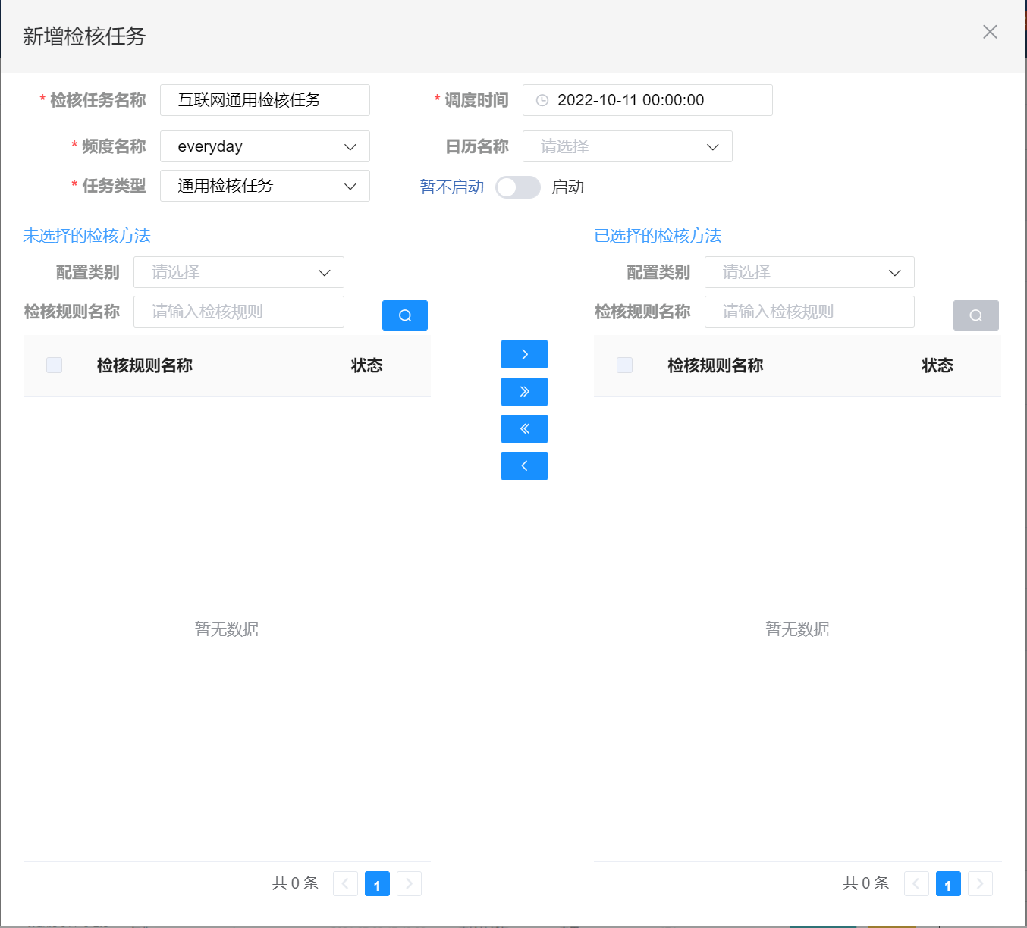Screen dimensions: 1027x928
Task: Check select-all box in selected rules table
Action: (x=625, y=365)
